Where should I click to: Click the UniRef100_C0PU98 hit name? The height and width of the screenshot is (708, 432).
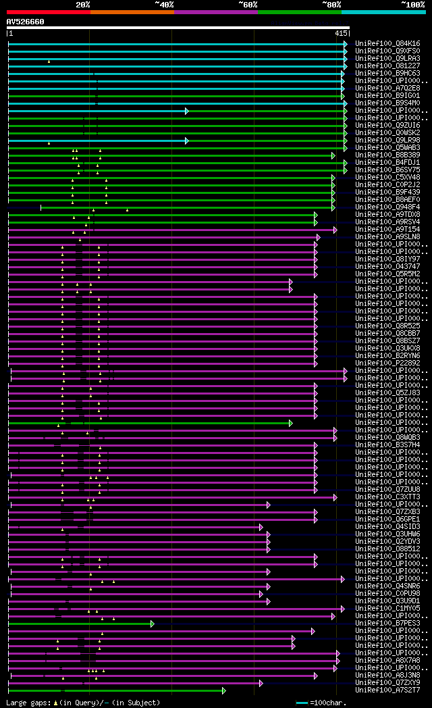click(387, 594)
